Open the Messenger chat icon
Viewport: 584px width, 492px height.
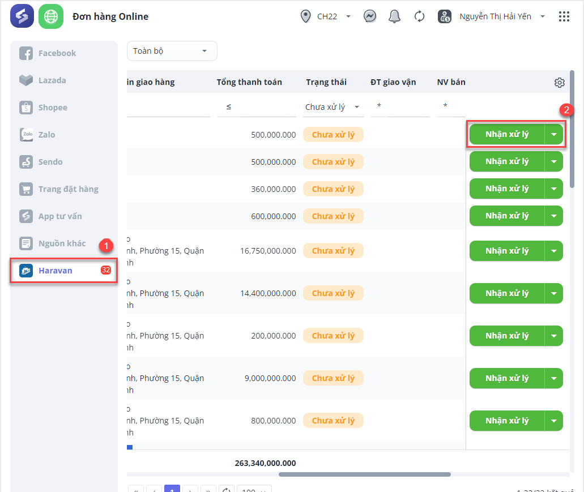(x=370, y=16)
